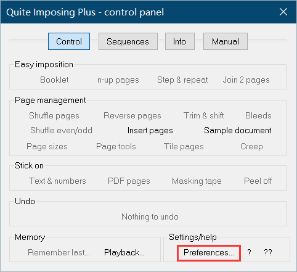The image size is (297, 272).
Task: Select Masking tape option
Action: pyautogui.click(x=197, y=181)
